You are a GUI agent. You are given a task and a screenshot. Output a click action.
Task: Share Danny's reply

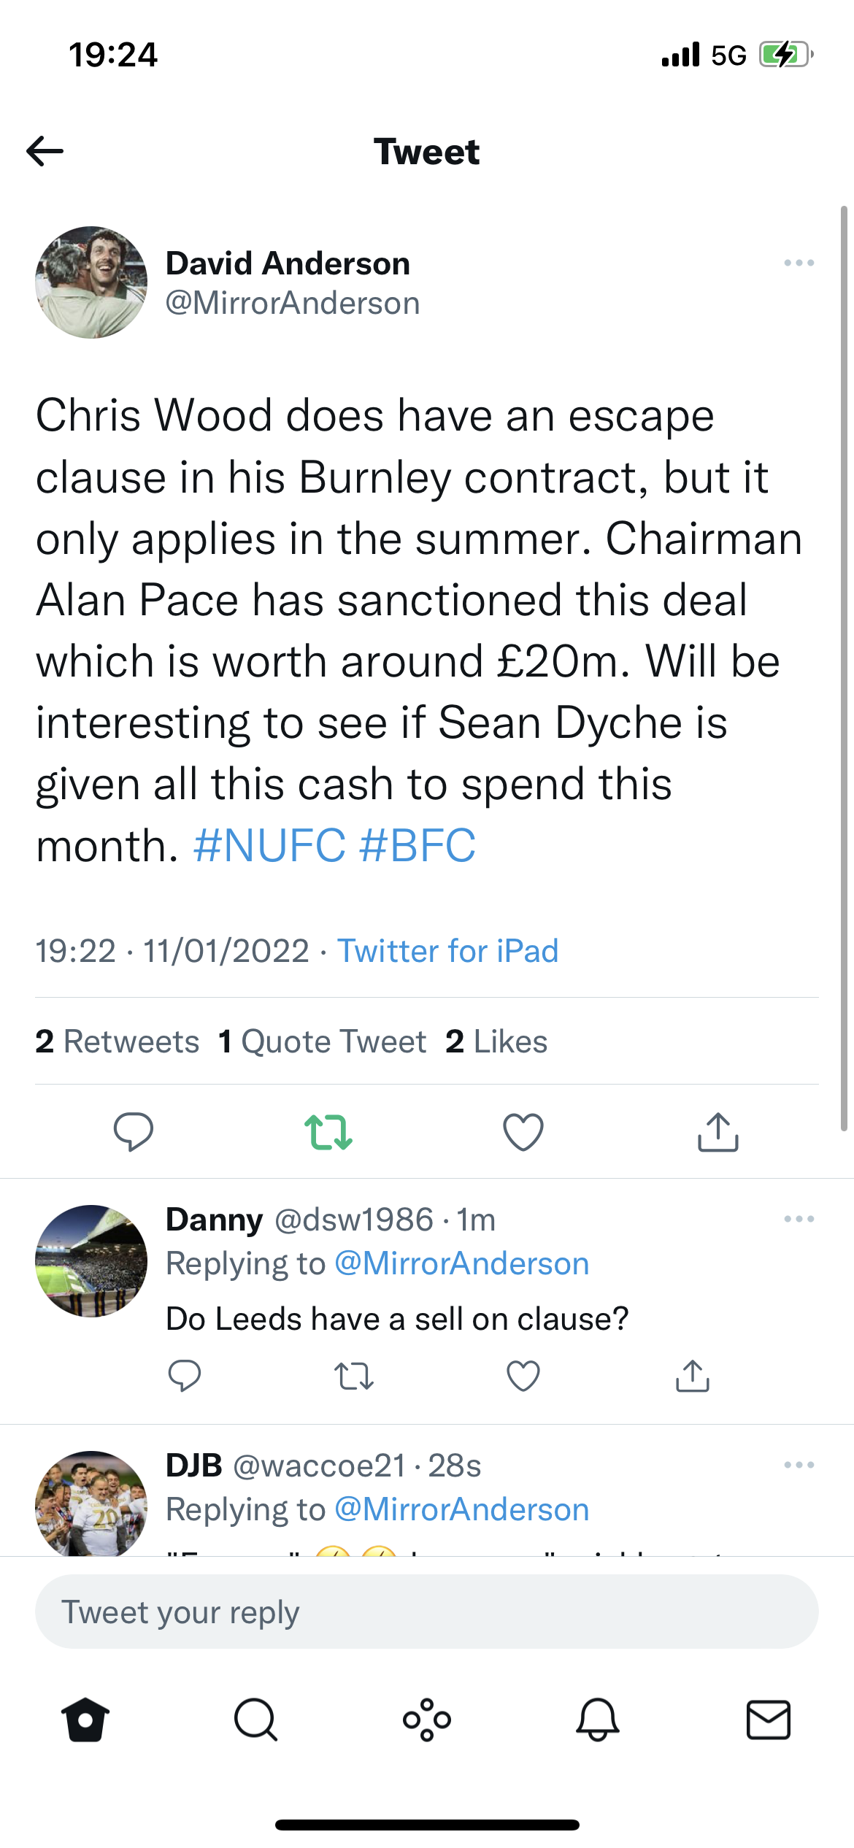click(693, 1376)
